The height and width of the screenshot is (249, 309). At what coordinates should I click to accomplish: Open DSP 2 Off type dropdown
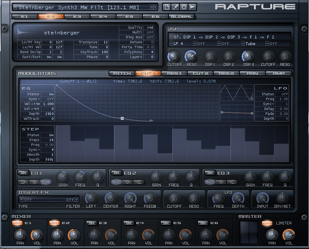[219, 43]
